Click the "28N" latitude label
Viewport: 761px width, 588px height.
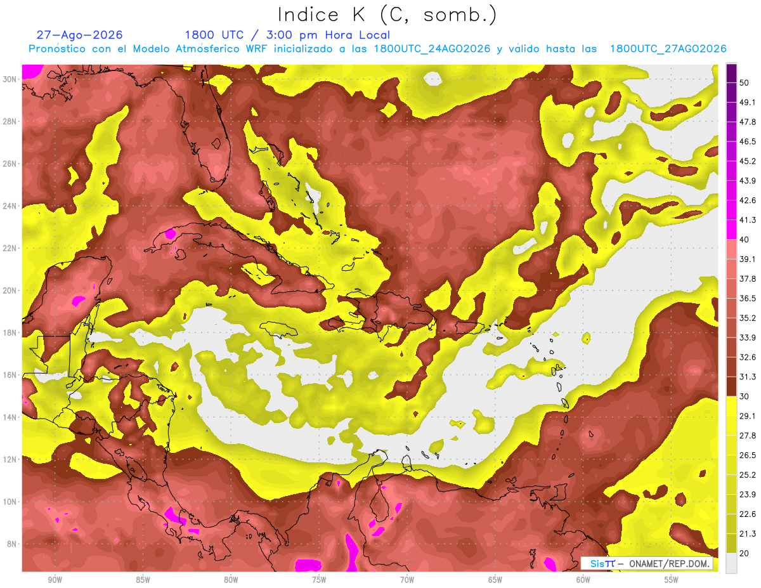[10, 121]
